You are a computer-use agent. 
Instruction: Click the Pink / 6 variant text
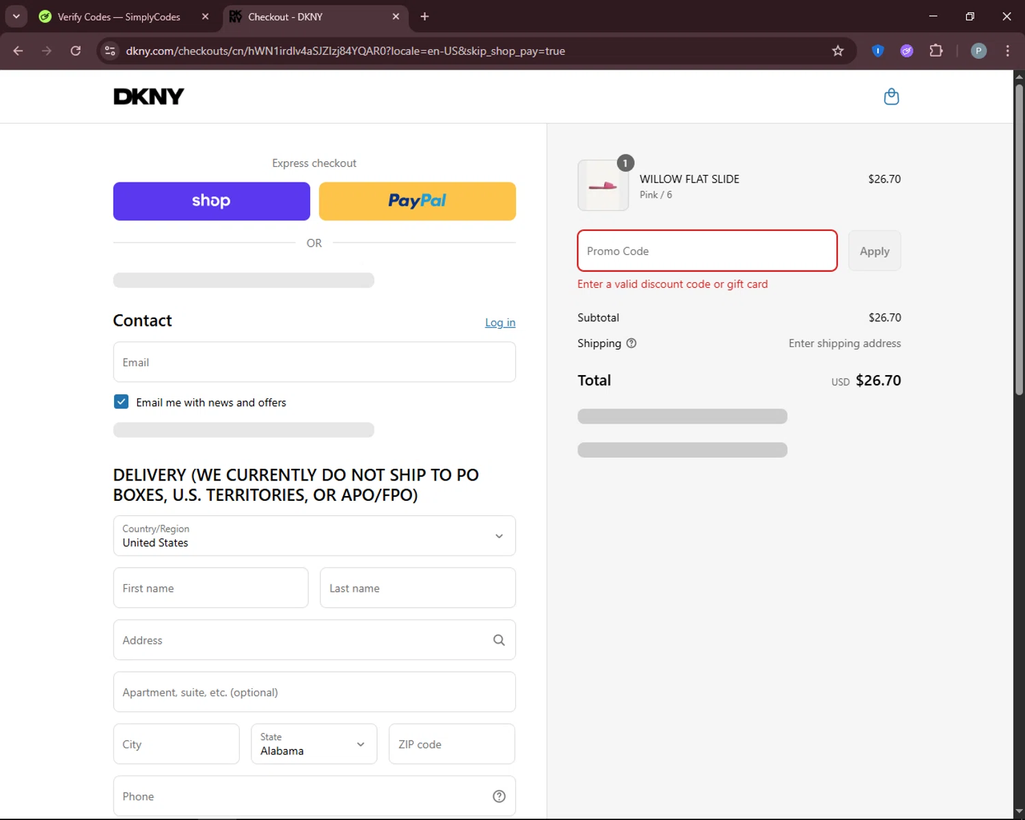(x=656, y=195)
